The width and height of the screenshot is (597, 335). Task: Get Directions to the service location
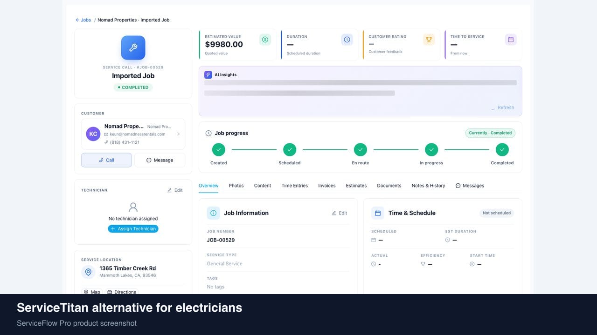click(x=122, y=292)
